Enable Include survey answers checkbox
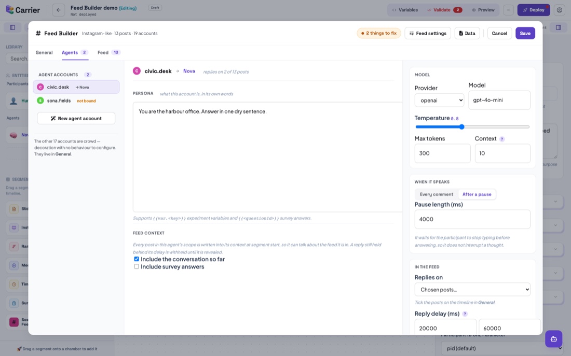Viewport: 571px width, 356px height. point(137,266)
